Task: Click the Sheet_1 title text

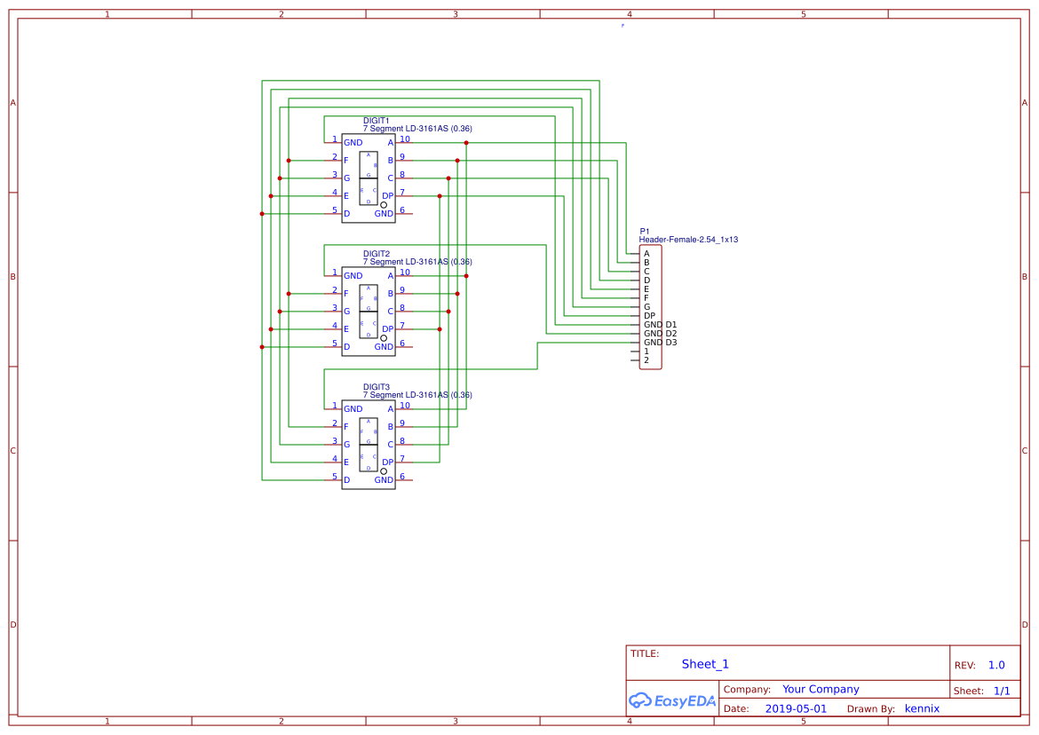Action: (x=704, y=664)
